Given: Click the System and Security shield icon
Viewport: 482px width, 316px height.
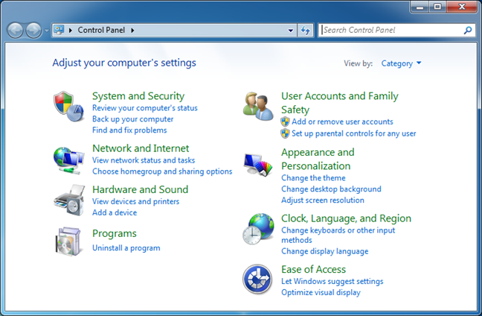Looking at the screenshot, I should 69,107.
